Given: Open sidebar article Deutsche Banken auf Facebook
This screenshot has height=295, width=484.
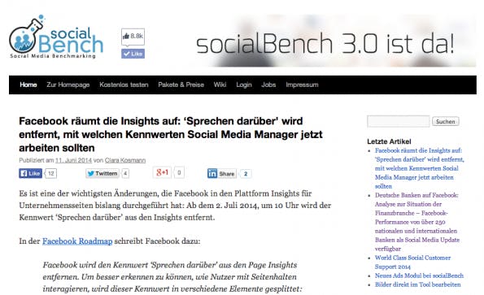Looking at the screenshot, I should click(x=417, y=222).
